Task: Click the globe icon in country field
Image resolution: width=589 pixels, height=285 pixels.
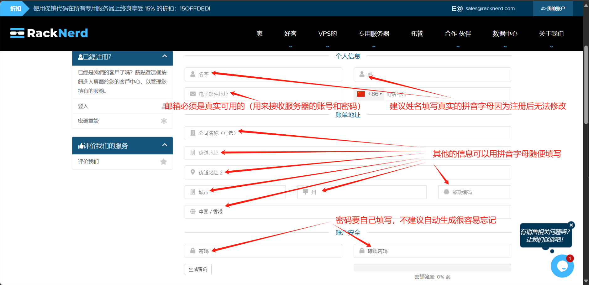Action: [193, 212]
